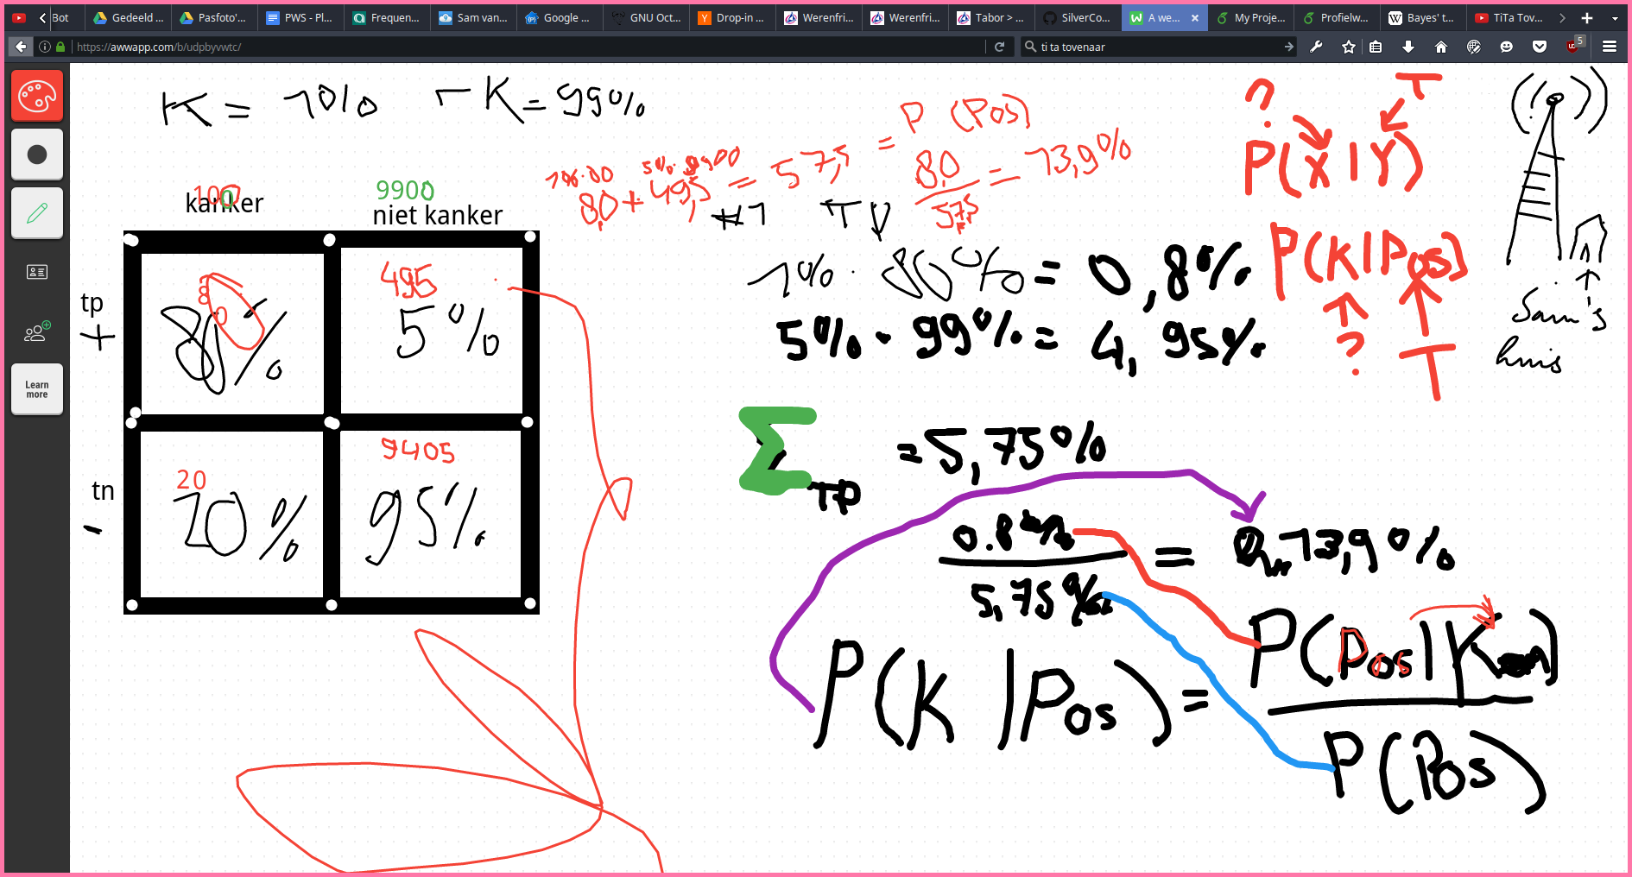
Task: Click the site information icon in address bar
Action: tap(45, 47)
